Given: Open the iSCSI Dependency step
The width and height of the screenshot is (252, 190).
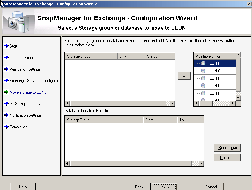Looking at the screenshot, I should (25, 104).
